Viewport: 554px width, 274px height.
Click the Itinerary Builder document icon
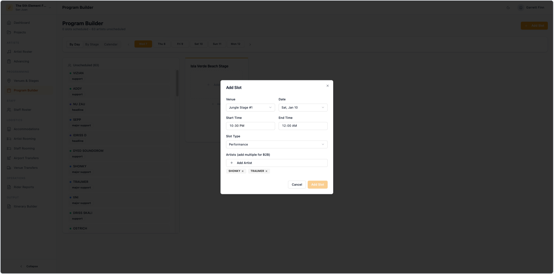(9, 206)
